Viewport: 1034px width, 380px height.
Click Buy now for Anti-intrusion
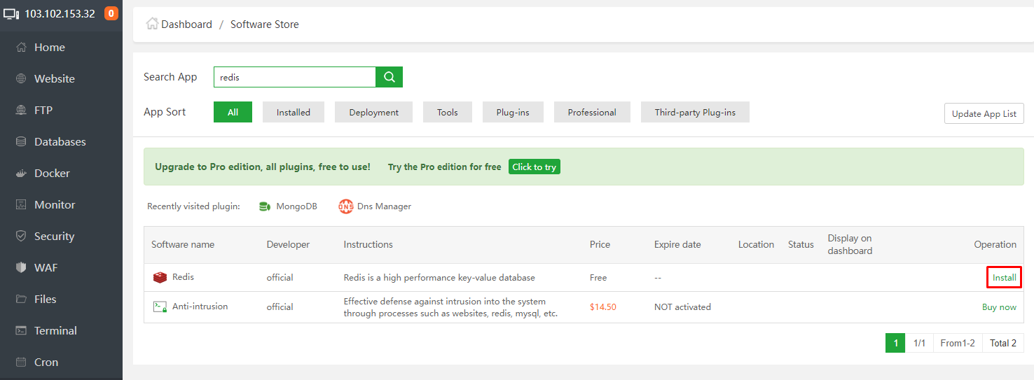click(999, 307)
